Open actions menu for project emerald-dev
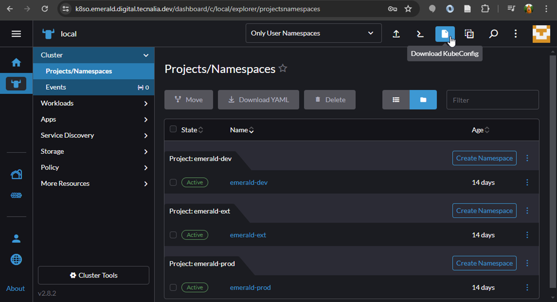This screenshot has width=557, height=302. [527, 158]
